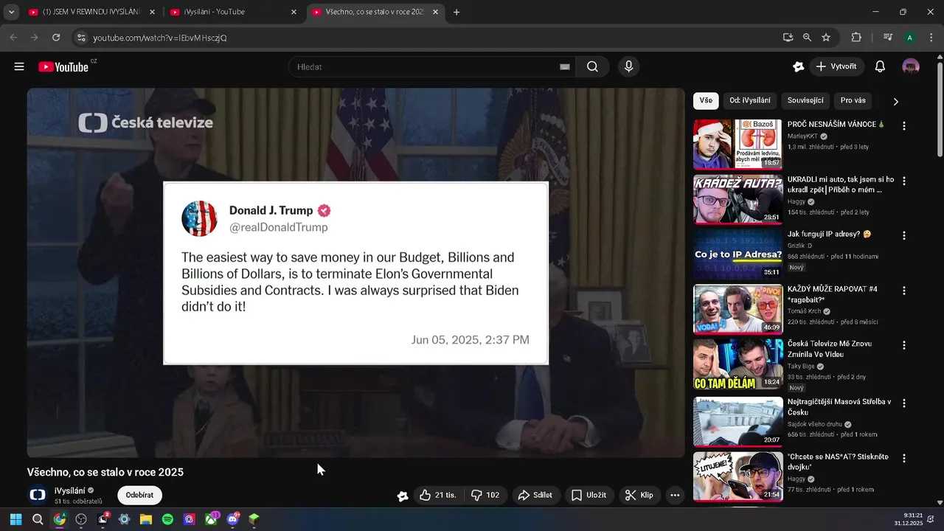Image resolution: width=944 pixels, height=531 pixels.
Task: Open options for Jak fungují IP adresy video
Action: point(904,236)
